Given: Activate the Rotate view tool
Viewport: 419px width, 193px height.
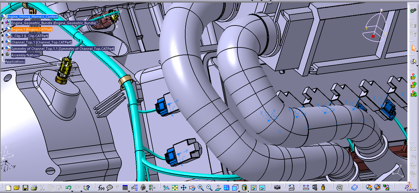Looking at the screenshot, I should tap(192, 188).
